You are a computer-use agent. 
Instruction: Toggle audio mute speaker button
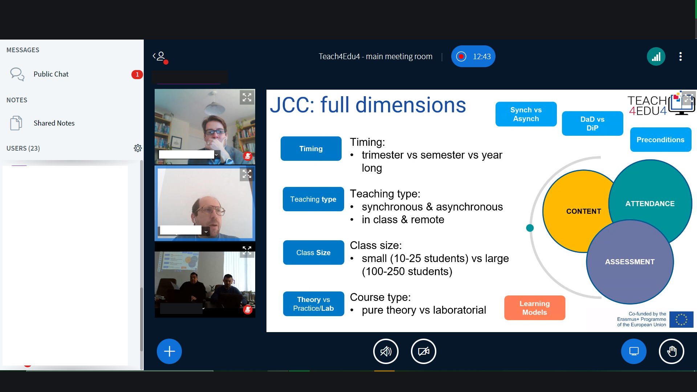[386, 351]
